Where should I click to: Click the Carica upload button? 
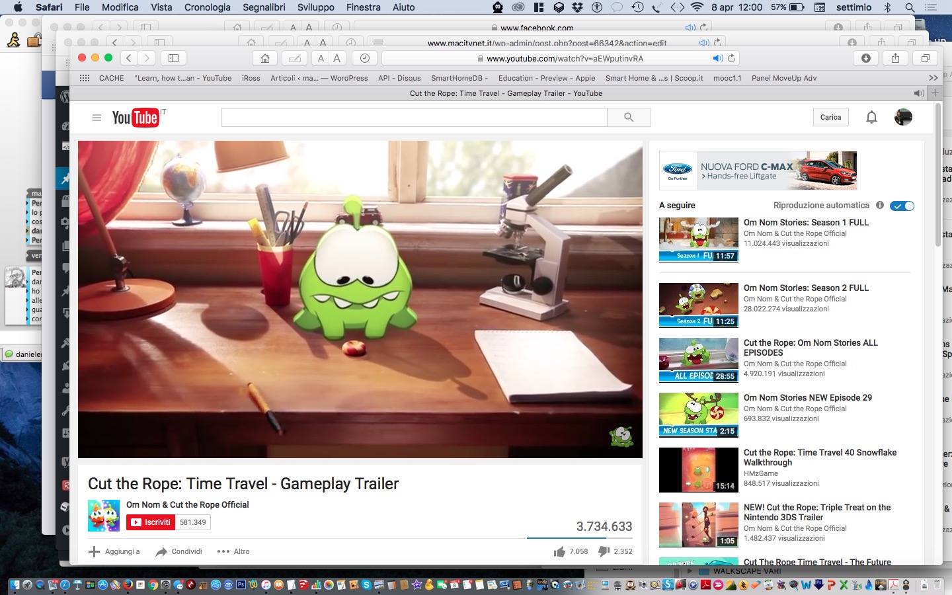tap(830, 118)
